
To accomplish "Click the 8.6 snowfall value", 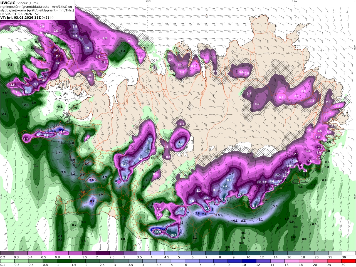I will [125, 177].
